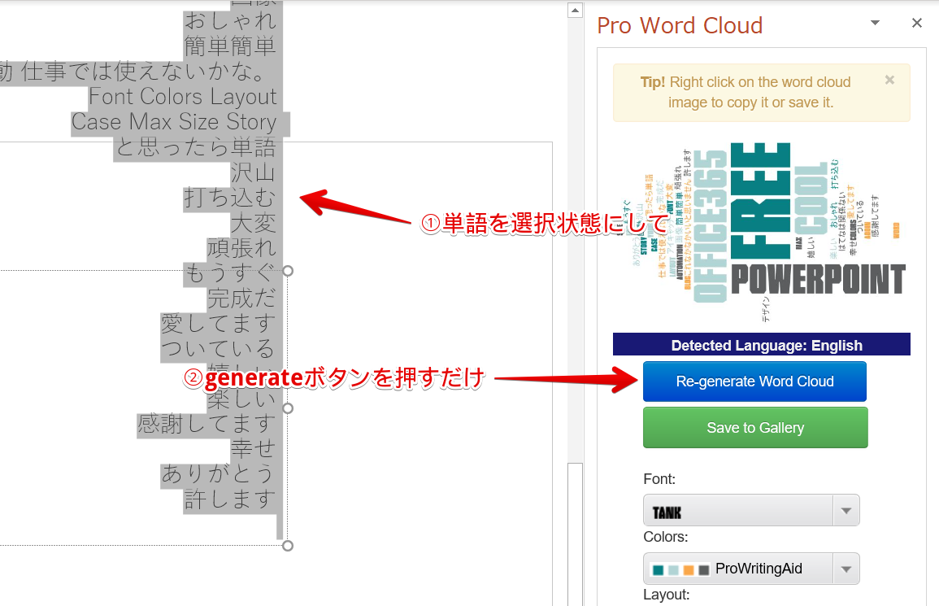Image resolution: width=939 pixels, height=606 pixels.
Task: Click the text '簡単簡単' in slide
Action: tap(230, 46)
